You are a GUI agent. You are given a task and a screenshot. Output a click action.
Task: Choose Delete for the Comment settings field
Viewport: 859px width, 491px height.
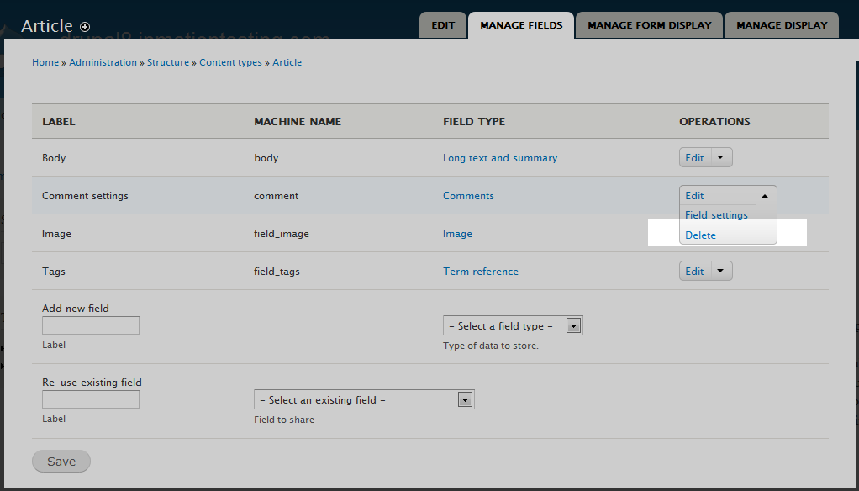point(701,235)
